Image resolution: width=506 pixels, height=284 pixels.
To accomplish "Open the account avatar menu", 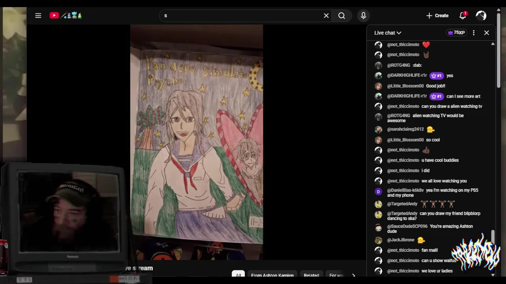I will pyautogui.click(x=481, y=16).
